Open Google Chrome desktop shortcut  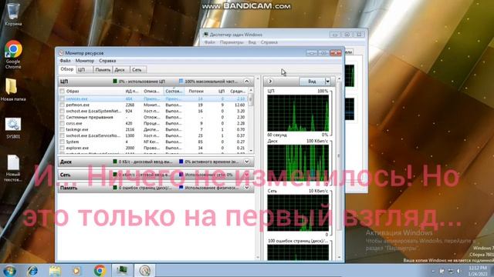click(13, 55)
